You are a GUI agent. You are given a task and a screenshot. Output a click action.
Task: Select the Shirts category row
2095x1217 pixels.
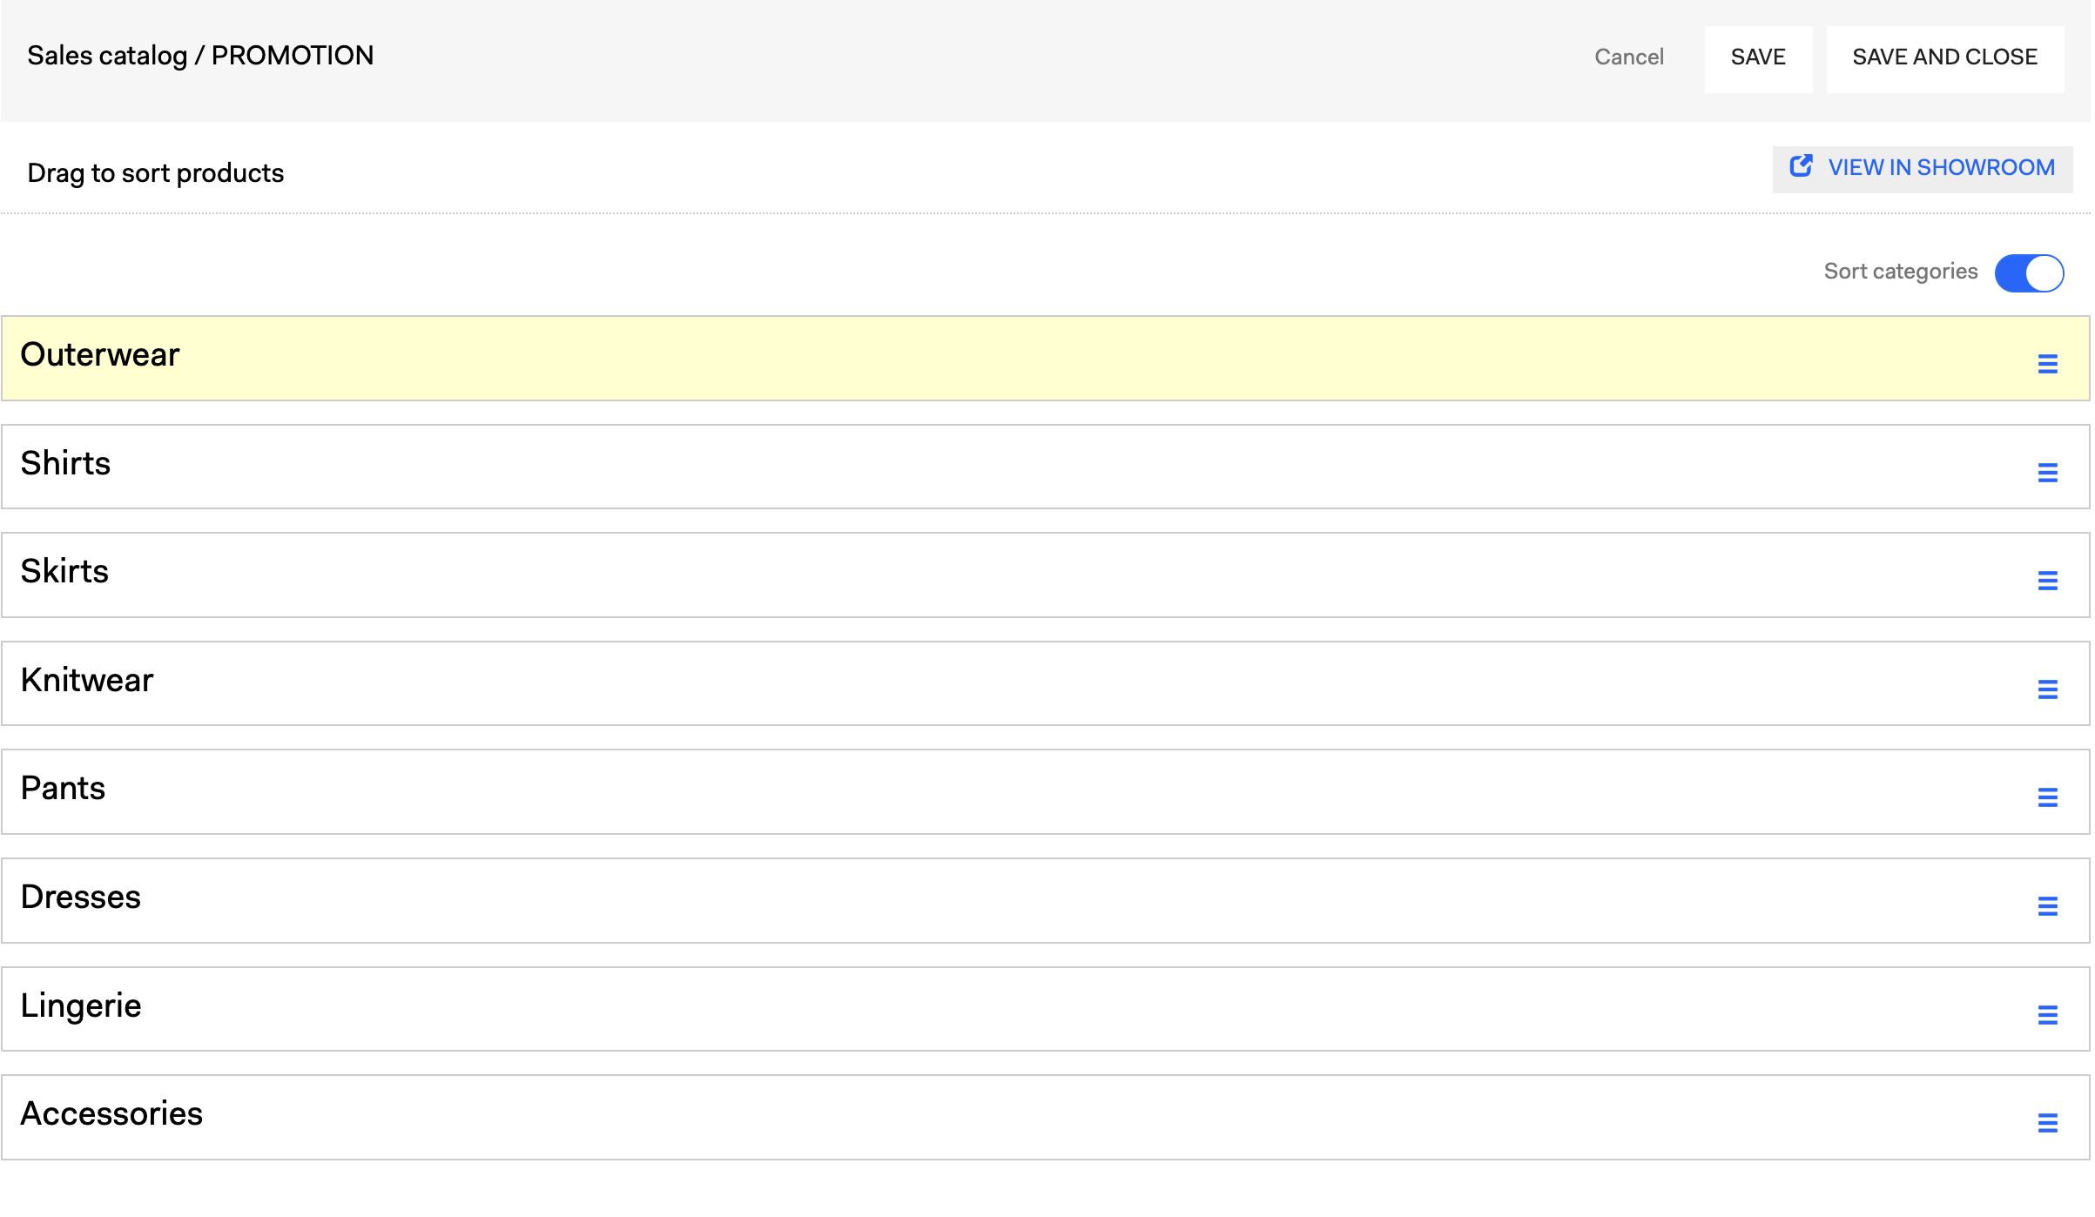1045,467
